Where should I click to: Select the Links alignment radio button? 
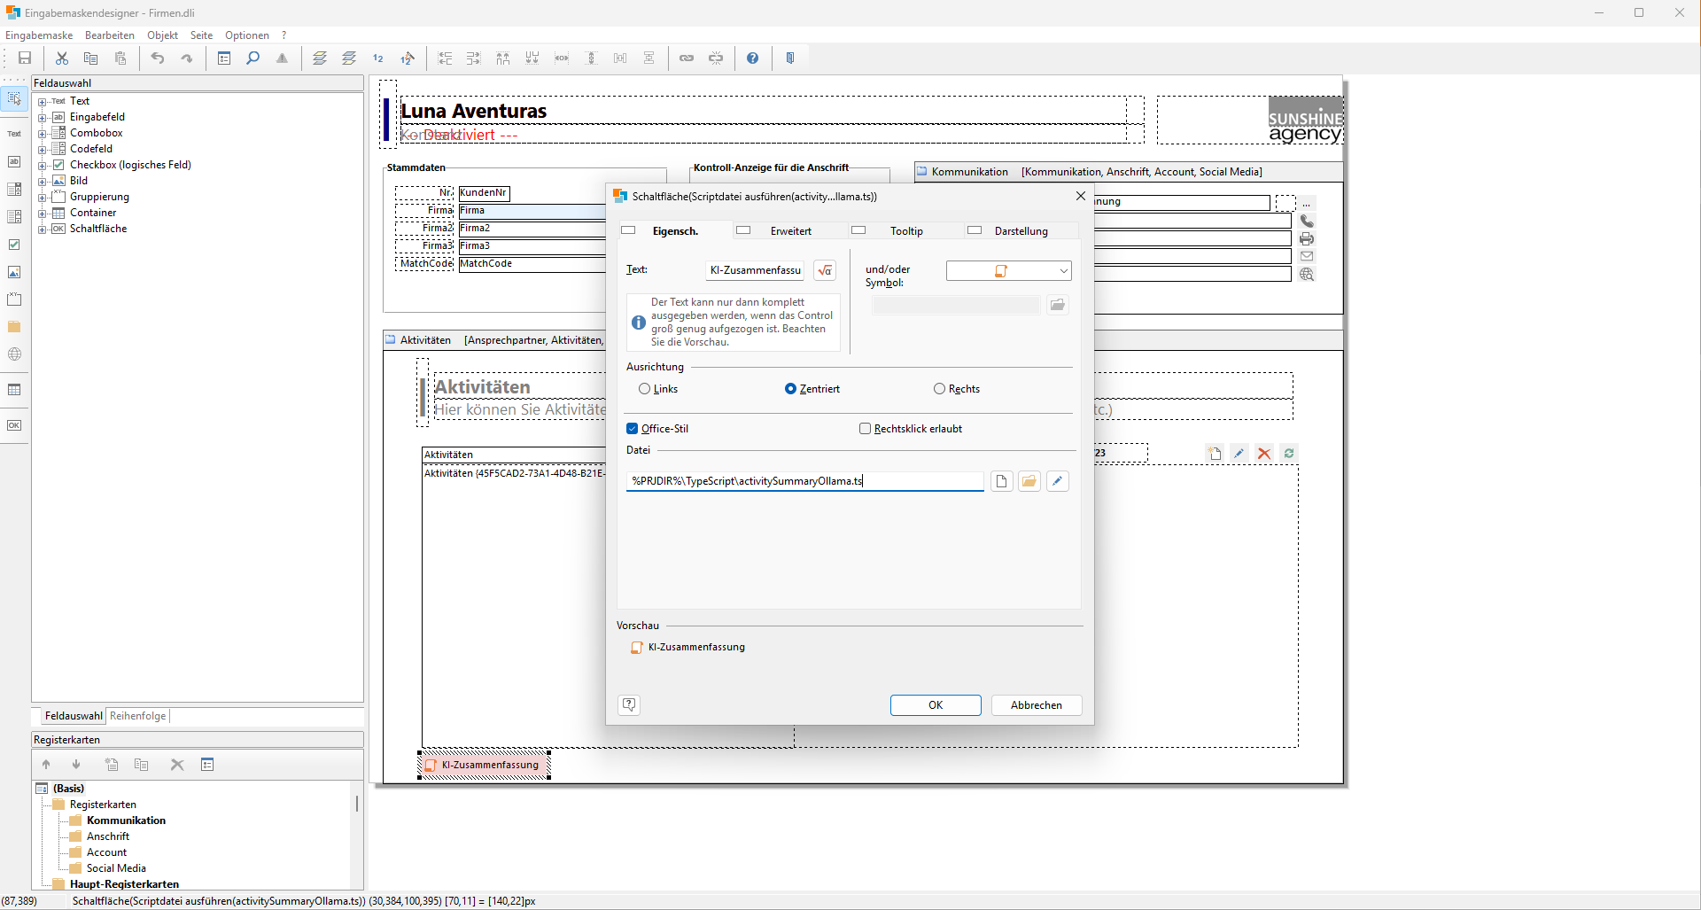click(644, 389)
